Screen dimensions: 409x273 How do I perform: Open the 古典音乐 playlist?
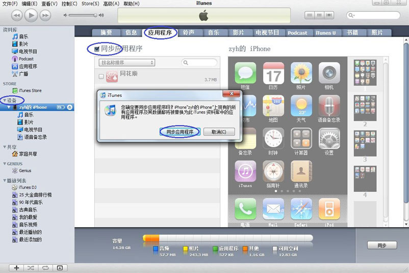pos(25,210)
